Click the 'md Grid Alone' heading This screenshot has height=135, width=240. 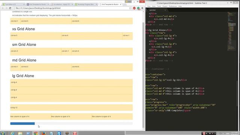tap(24, 60)
